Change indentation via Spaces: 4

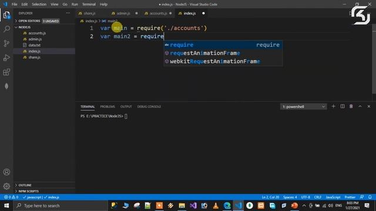(x=290, y=198)
